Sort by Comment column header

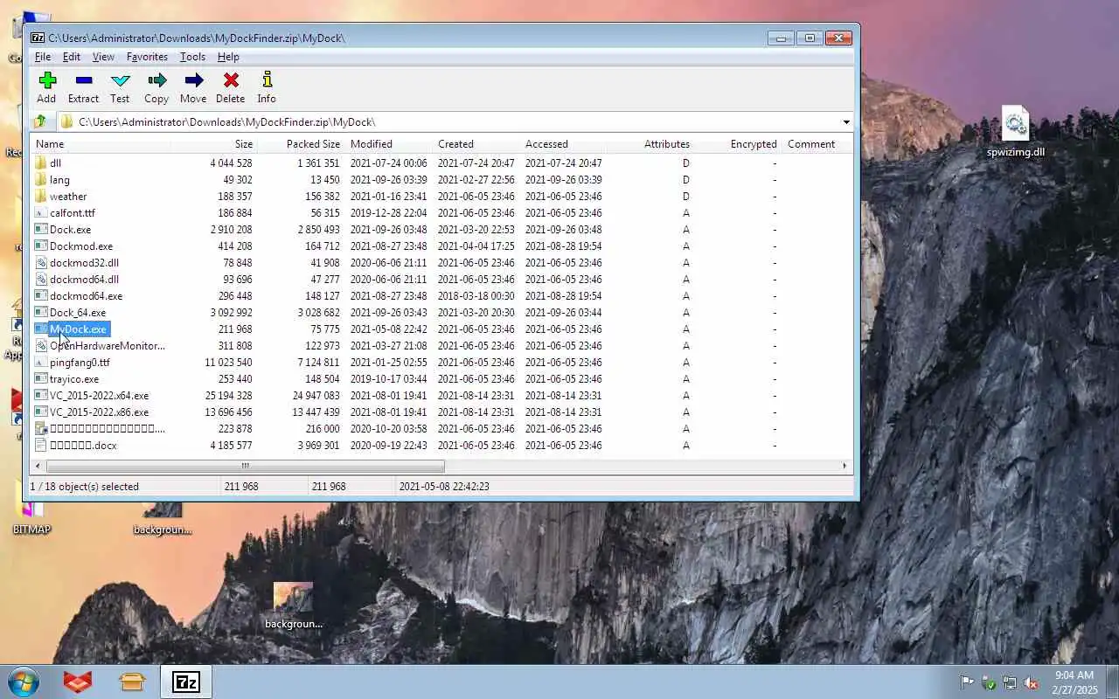[817, 144]
